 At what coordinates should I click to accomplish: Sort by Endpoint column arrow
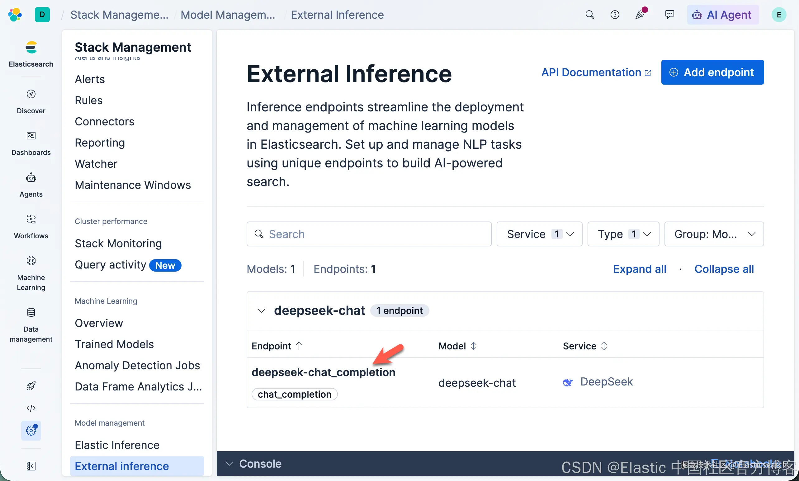(299, 346)
